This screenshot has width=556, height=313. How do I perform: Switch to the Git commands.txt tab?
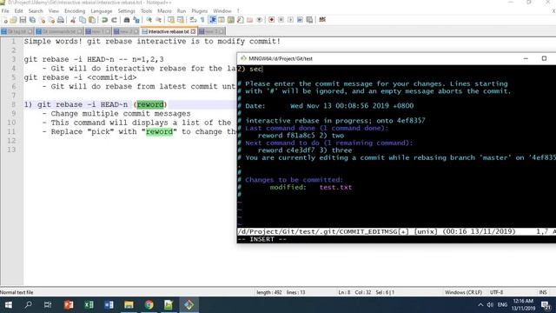[x=59, y=31]
